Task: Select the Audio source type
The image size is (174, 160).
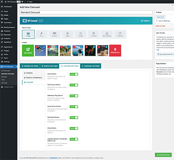Action: tap(80, 34)
